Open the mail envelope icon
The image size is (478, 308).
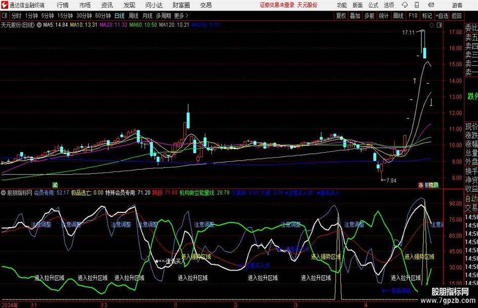click(431, 5)
